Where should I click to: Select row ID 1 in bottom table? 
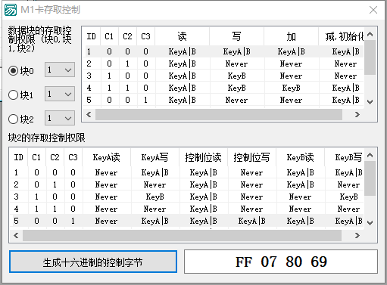[188, 172]
